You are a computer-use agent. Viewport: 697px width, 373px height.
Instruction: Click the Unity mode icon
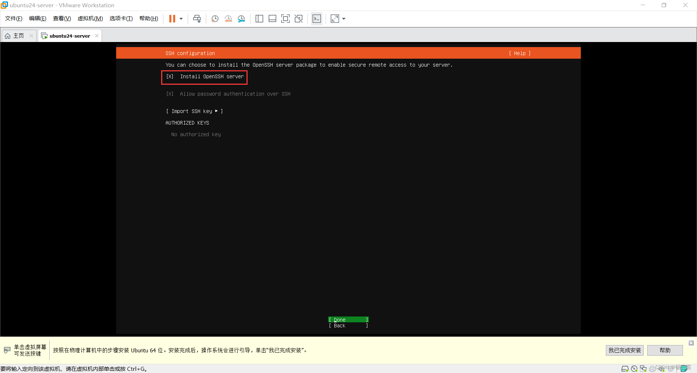coord(298,18)
